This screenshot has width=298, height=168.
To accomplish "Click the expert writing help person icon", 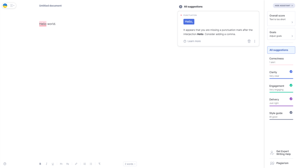I will coord(272,153).
